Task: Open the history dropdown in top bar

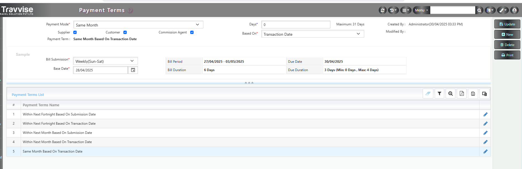Action: 393,10
